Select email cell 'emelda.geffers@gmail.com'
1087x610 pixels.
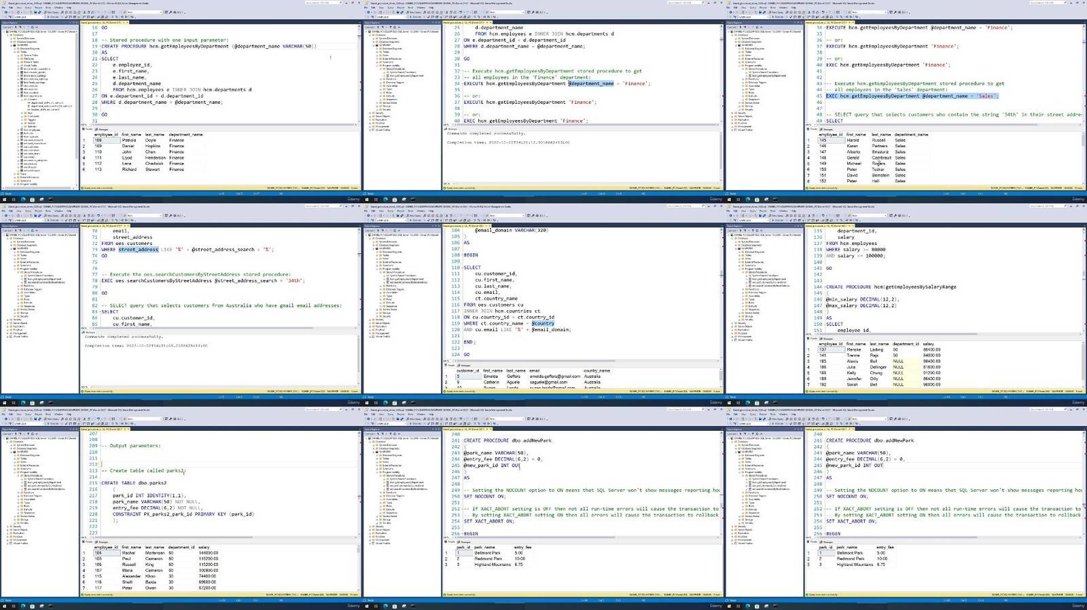click(x=555, y=376)
